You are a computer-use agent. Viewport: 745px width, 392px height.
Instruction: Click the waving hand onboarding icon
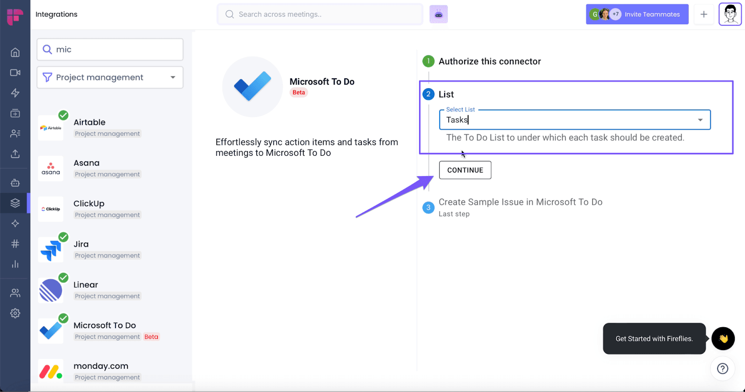[723, 339]
